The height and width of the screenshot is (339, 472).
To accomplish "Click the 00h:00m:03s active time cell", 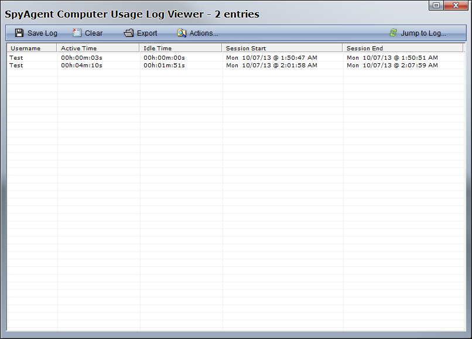I will [x=81, y=57].
